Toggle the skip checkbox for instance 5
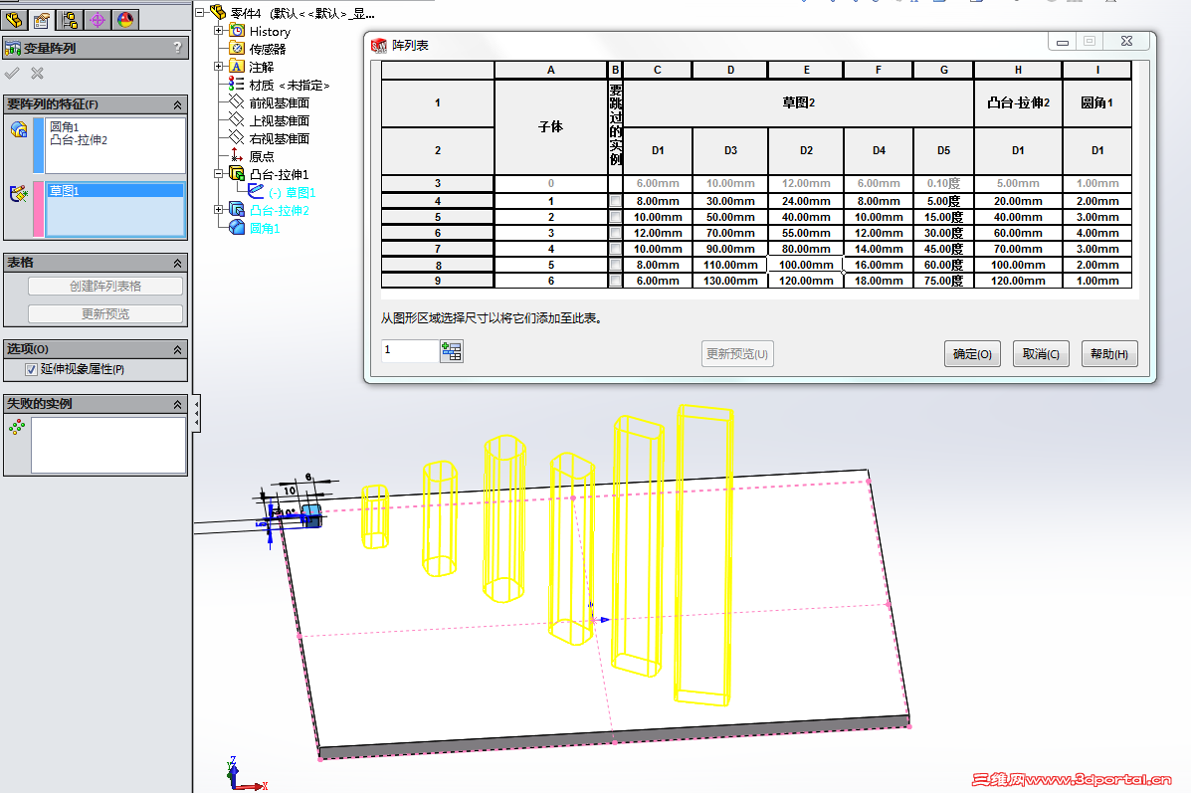Viewport: 1191px width, 793px height. point(615,265)
